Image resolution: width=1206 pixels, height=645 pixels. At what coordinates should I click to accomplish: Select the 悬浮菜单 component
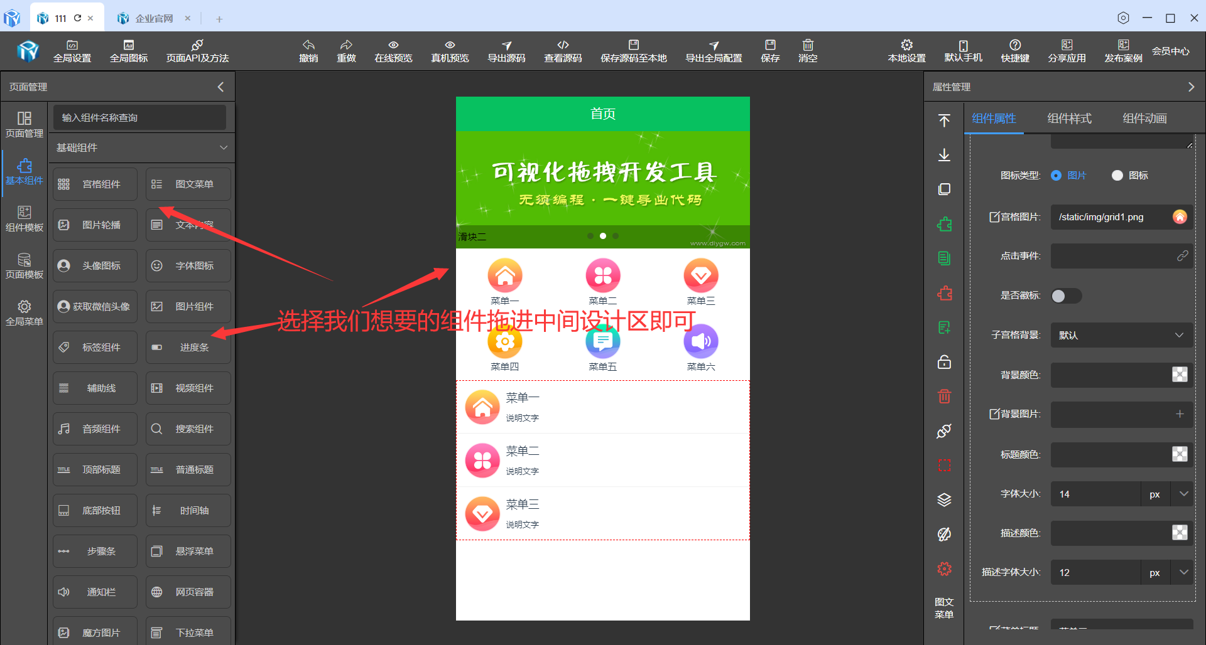tap(188, 551)
